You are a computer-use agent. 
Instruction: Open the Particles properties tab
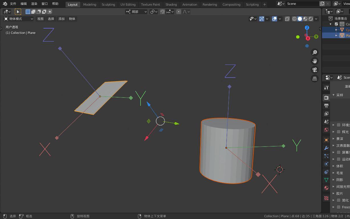point(326,156)
